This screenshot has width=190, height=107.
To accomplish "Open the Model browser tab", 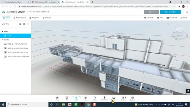I will 20,18.
